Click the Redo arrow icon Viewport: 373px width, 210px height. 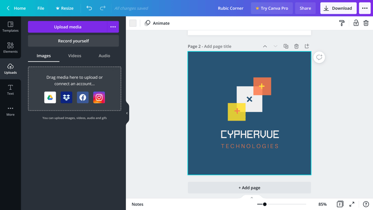coord(103,8)
